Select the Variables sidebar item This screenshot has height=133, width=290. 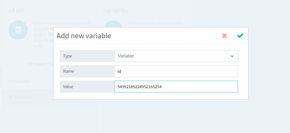click(23, 97)
